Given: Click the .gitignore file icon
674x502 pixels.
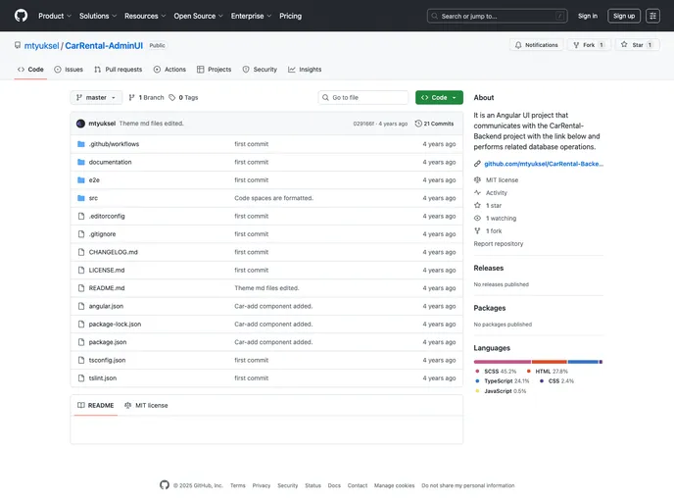Looking at the screenshot, I should point(80,234).
